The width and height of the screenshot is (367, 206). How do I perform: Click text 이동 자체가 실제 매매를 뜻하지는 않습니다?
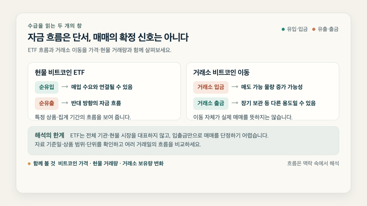click(x=243, y=117)
